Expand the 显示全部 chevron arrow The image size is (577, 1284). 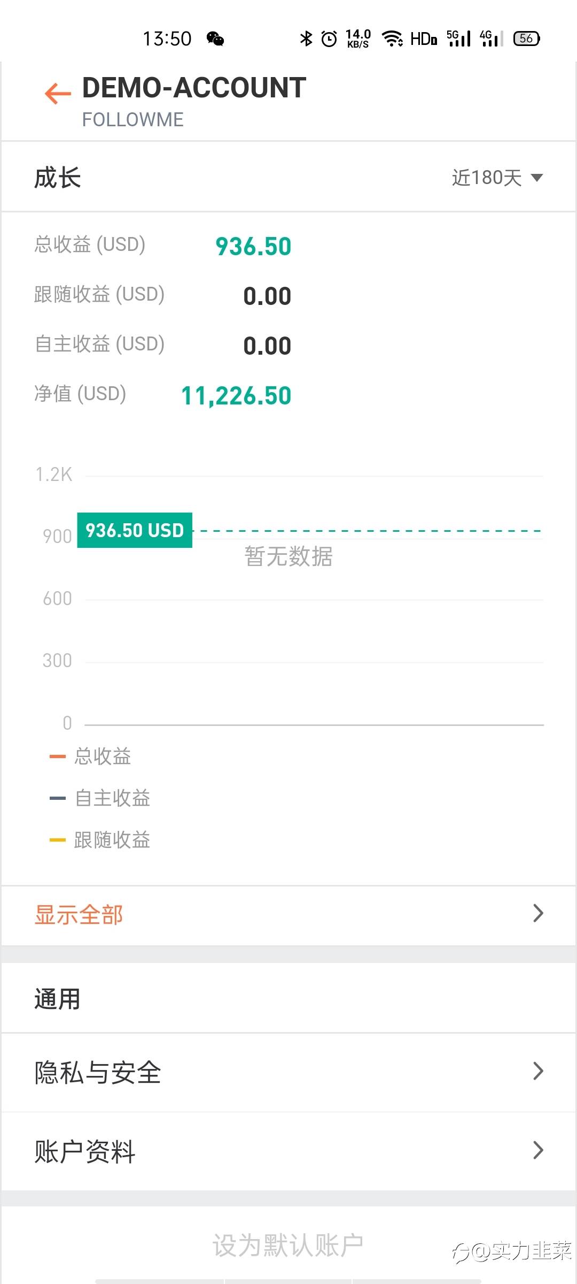pyautogui.click(x=538, y=913)
